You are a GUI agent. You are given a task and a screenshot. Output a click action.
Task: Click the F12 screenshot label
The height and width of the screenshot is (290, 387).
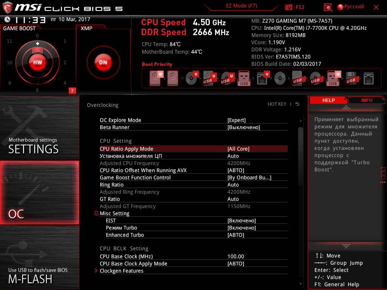coord(300,7)
